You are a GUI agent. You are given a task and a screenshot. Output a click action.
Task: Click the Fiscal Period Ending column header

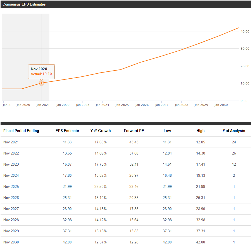click(x=21, y=131)
